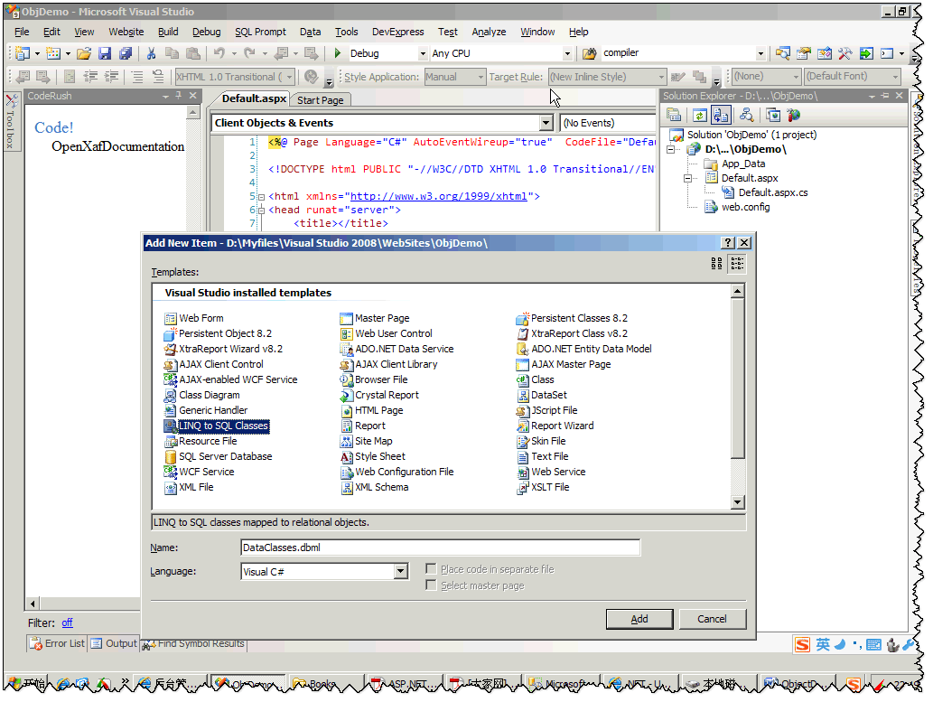Switch to the Default.aspx tab
Image resolution: width=933 pixels, height=702 pixels.
tap(254, 98)
